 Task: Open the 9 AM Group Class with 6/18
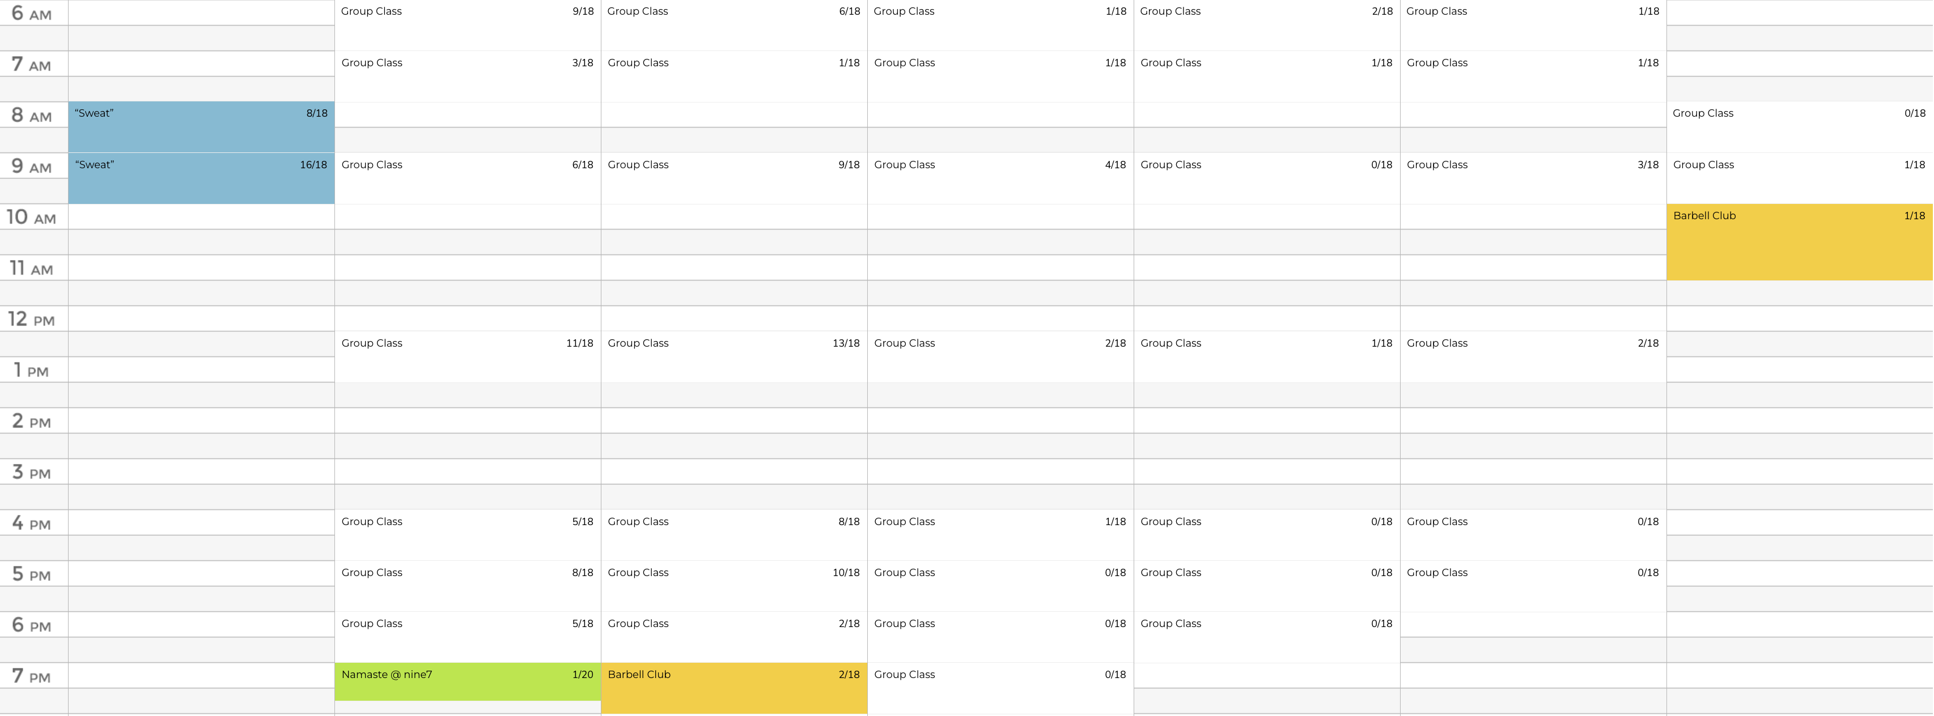point(468,178)
